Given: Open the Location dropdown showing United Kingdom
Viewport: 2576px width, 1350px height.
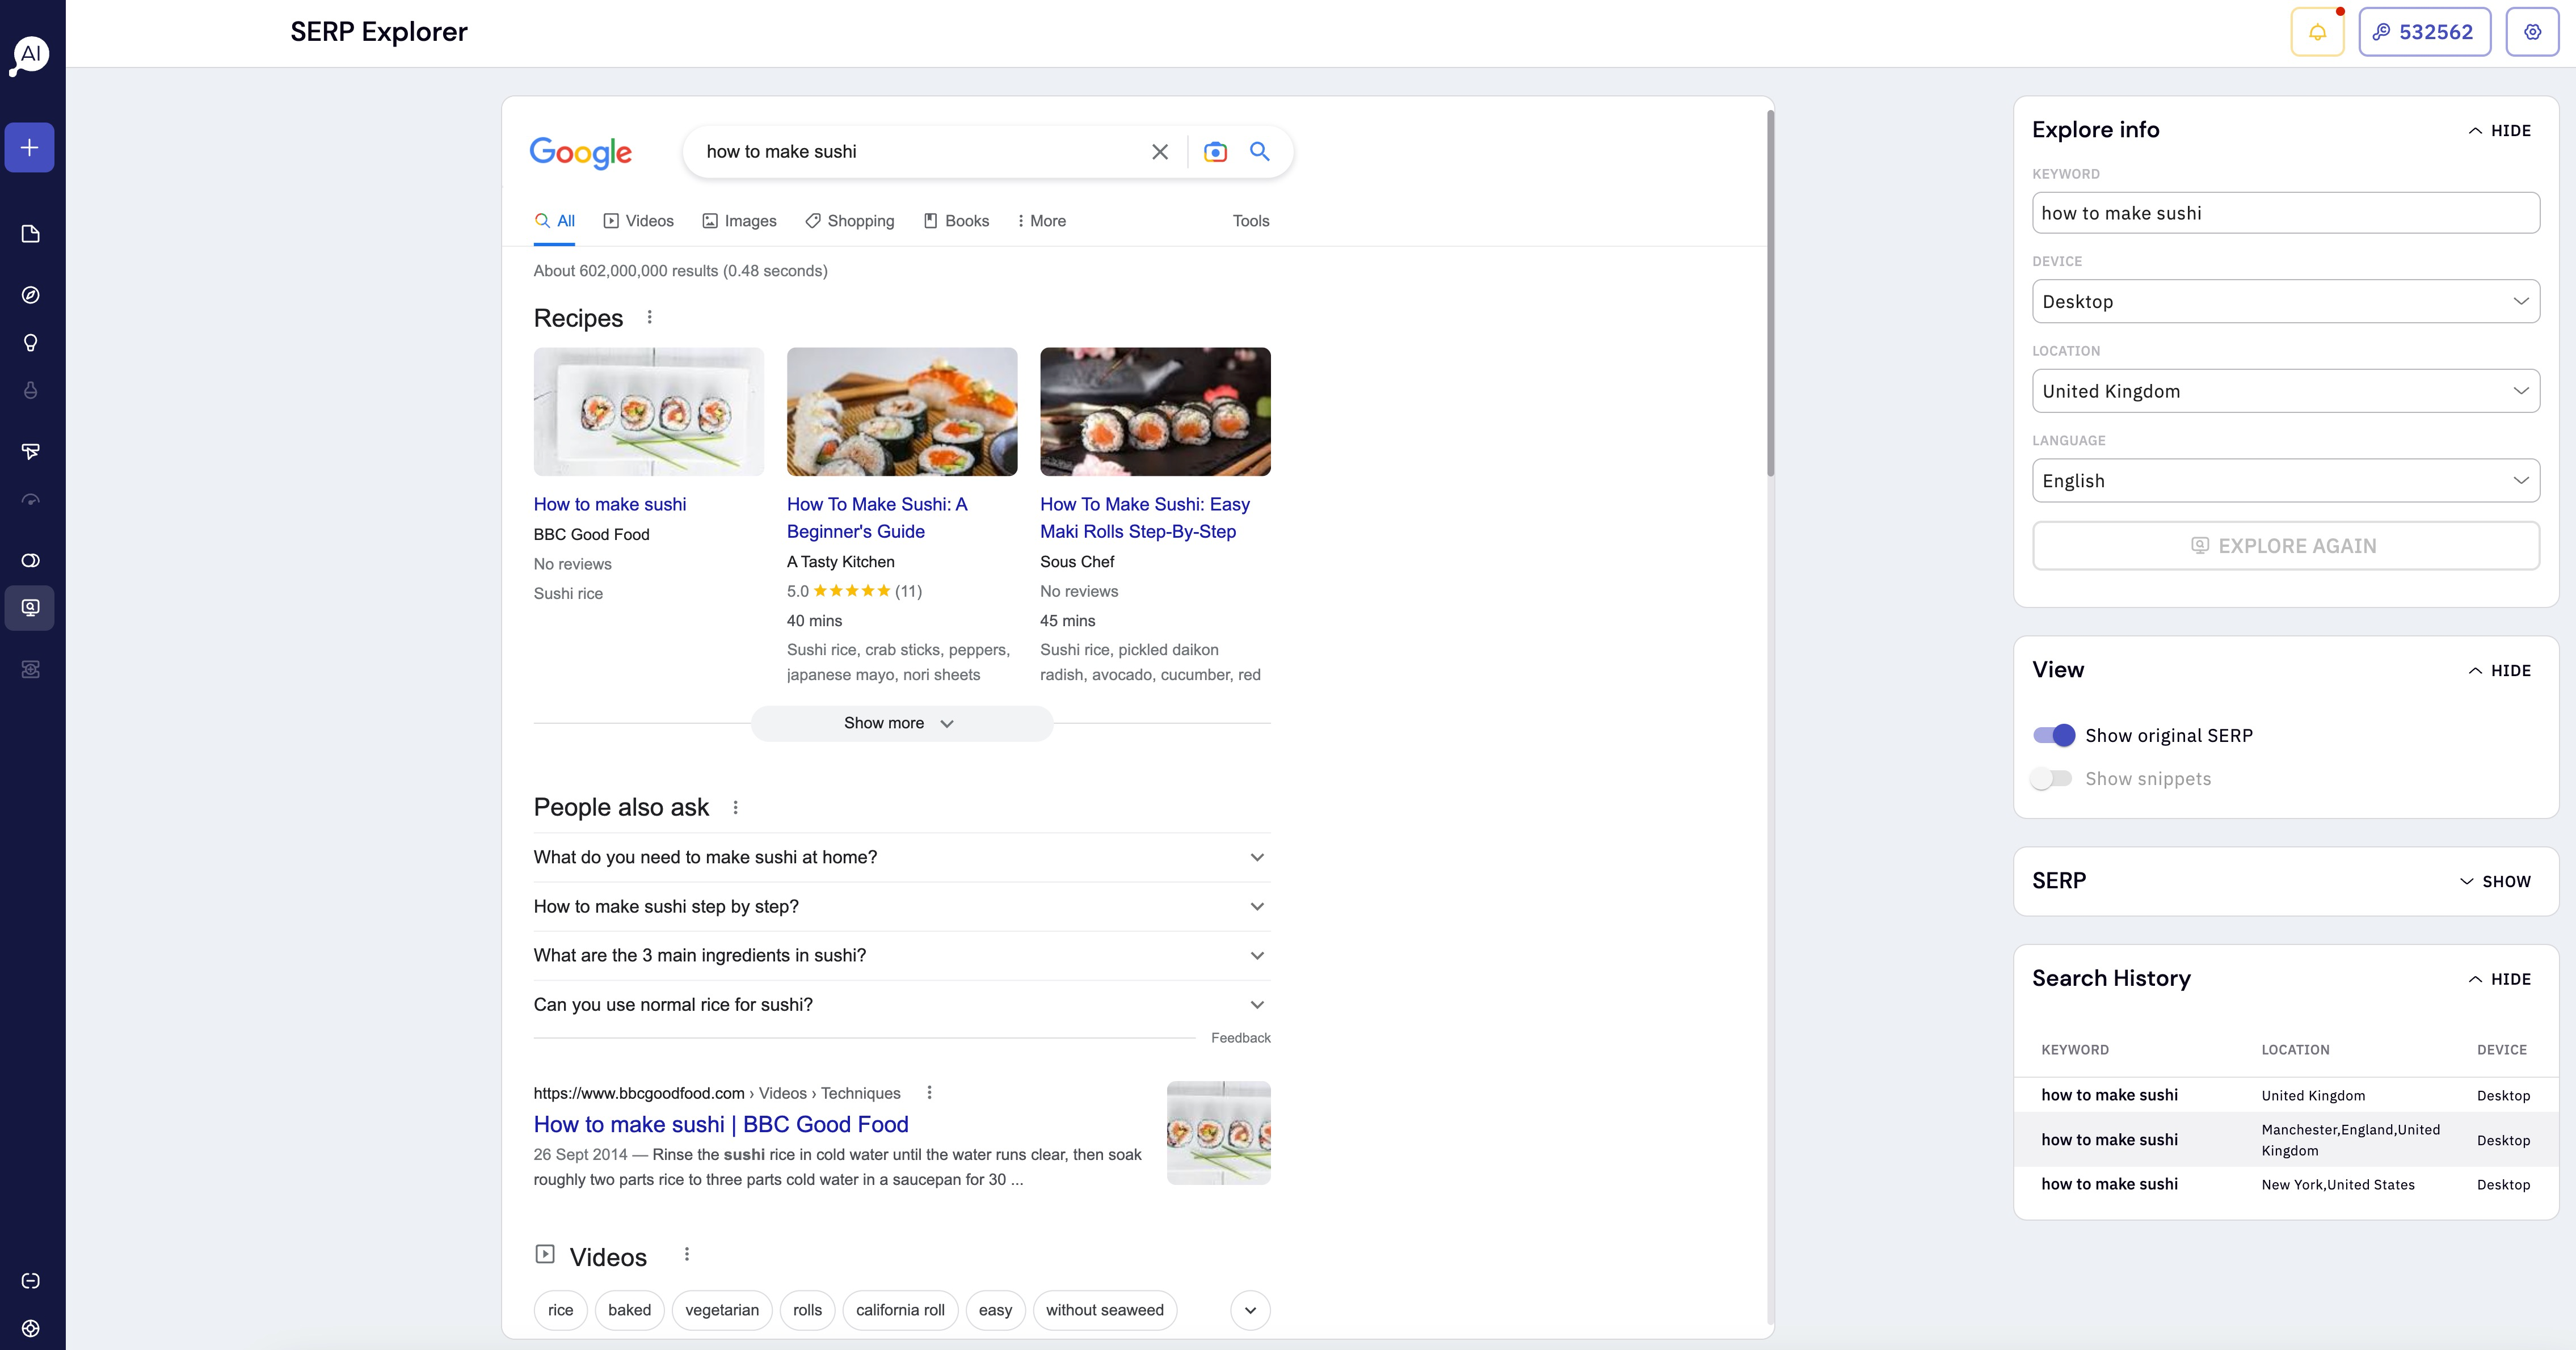Looking at the screenshot, I should click(2285, 391).
